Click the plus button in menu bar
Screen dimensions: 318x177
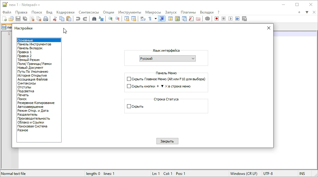tap(299, 12)
